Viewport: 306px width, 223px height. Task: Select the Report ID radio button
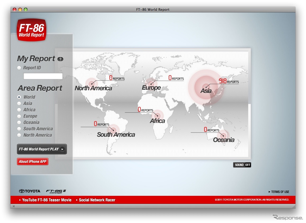[x=19, y=68]
